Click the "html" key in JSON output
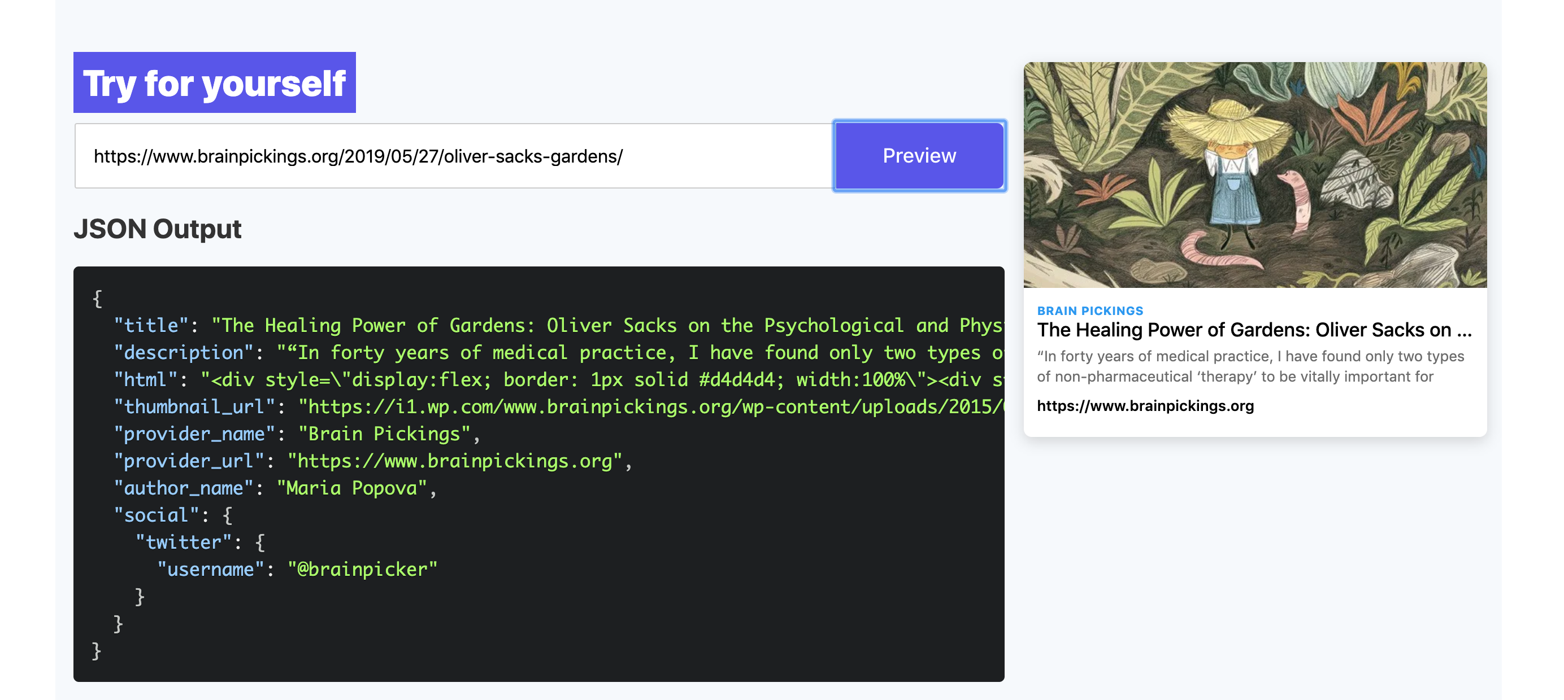 point(145,380)
